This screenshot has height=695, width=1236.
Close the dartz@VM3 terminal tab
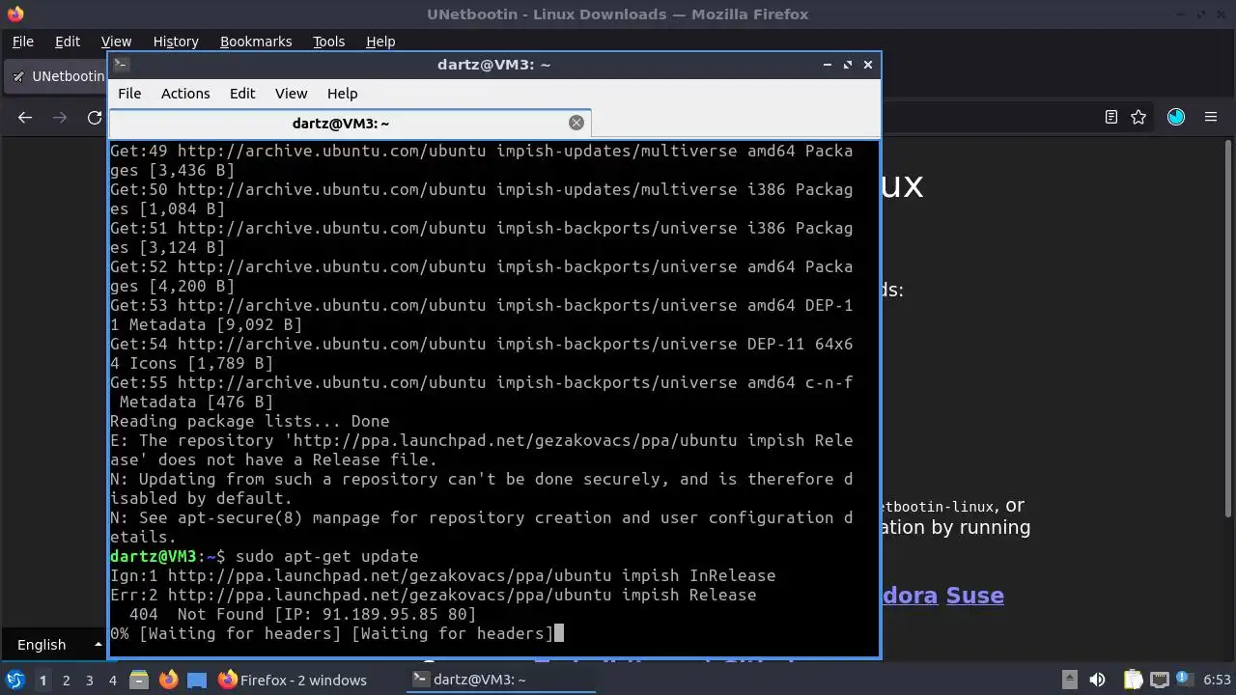point(576,123)
